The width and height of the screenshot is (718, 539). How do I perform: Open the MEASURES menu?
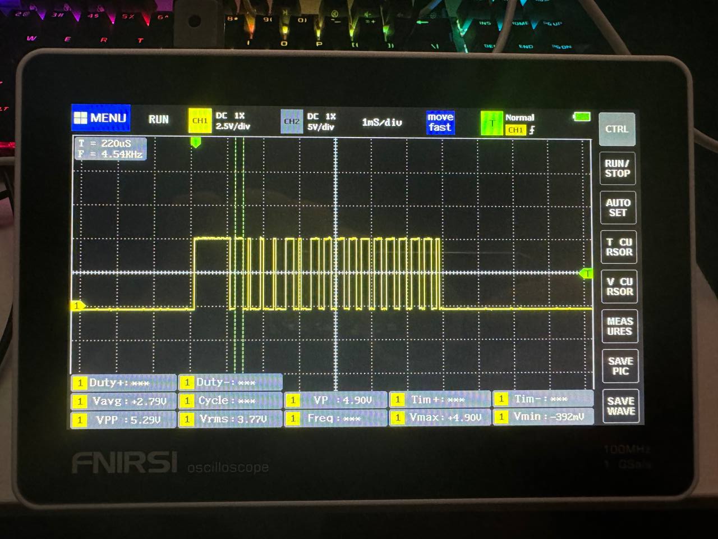point(619,326)
